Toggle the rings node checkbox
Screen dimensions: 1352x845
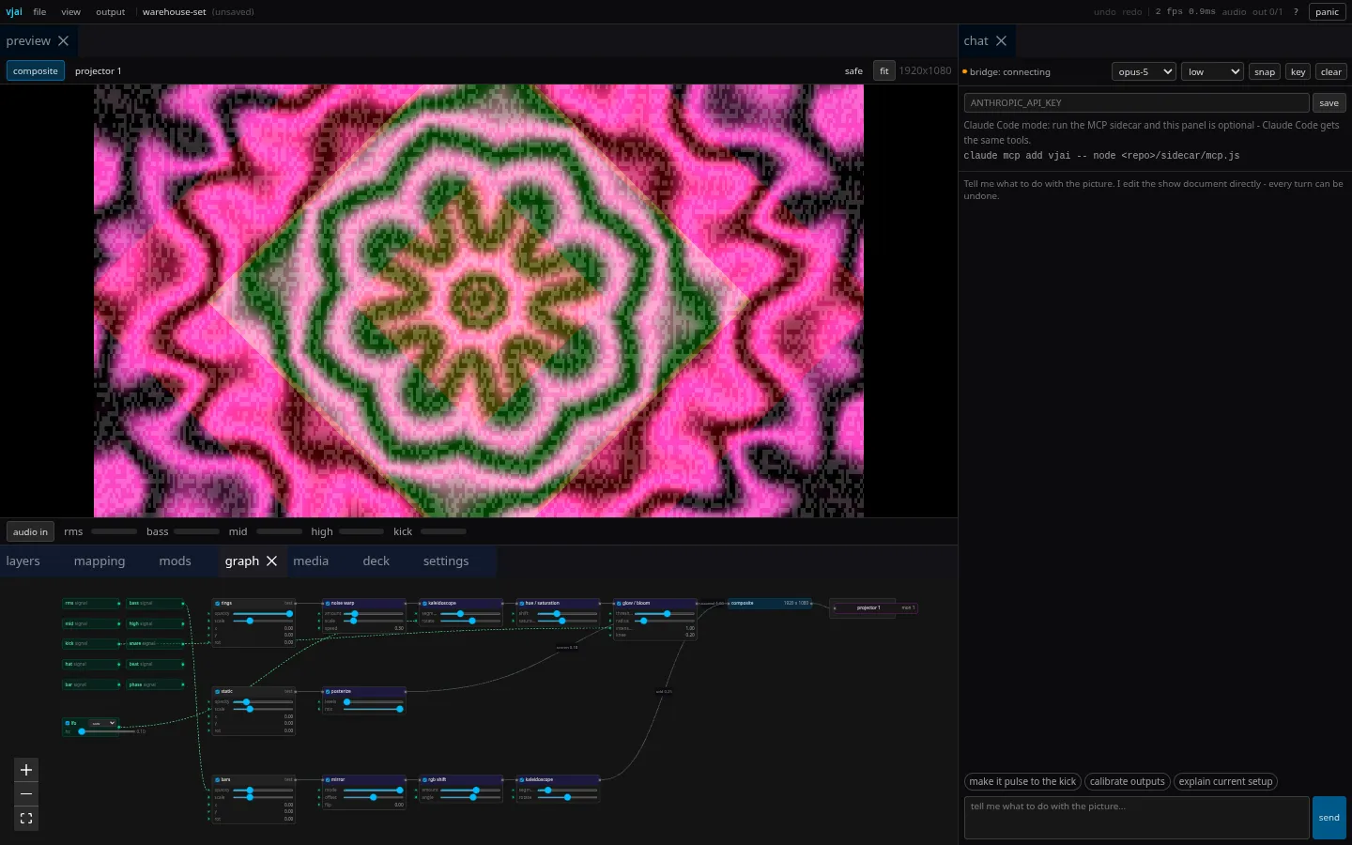pos(218,604)
